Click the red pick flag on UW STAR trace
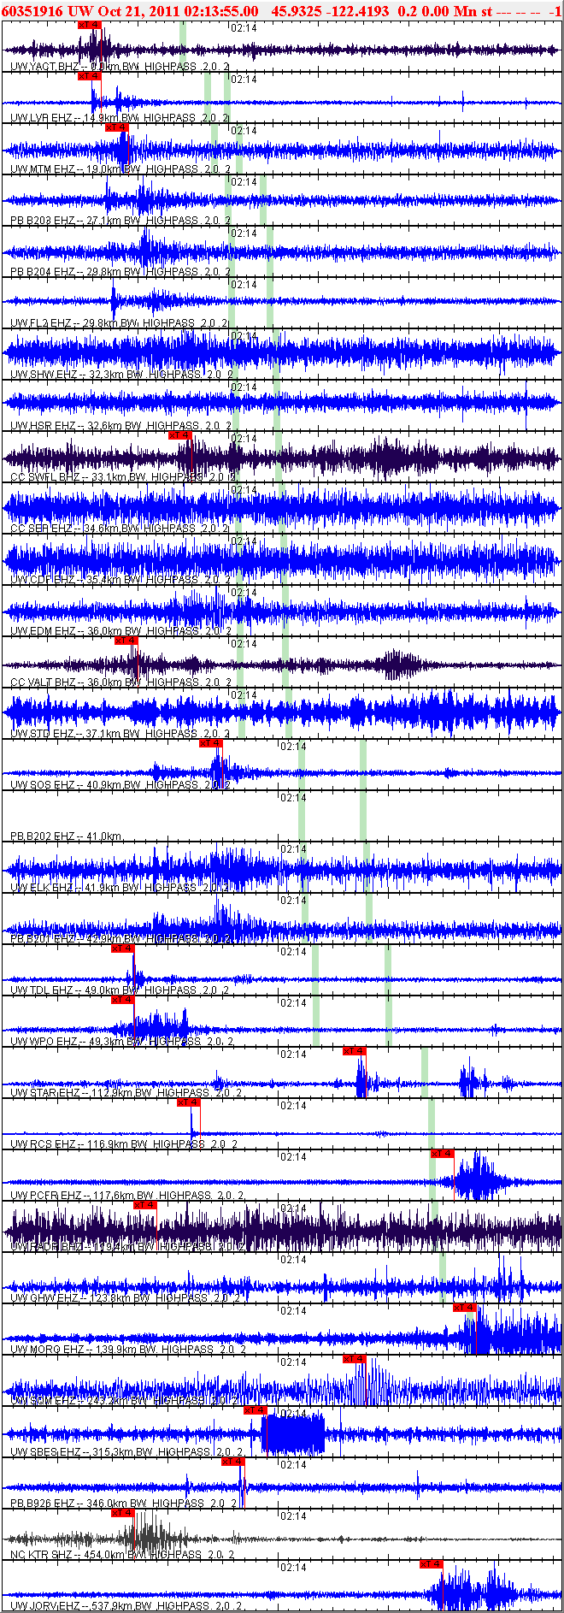This screenshot has height=1613, width=564. [x=354, y=1051]
